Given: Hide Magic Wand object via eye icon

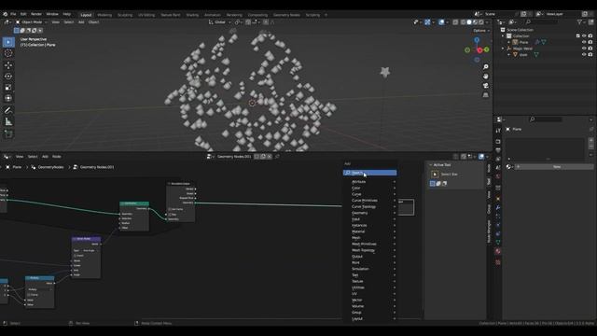Looking at the screenshot, I should (584, 49).
